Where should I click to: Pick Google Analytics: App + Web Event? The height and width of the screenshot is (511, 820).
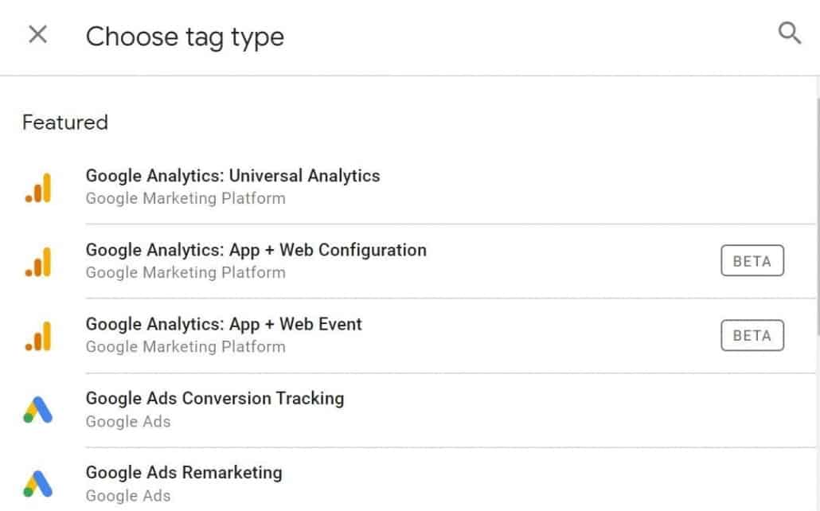pyautogui.click(x=224, y=324)
